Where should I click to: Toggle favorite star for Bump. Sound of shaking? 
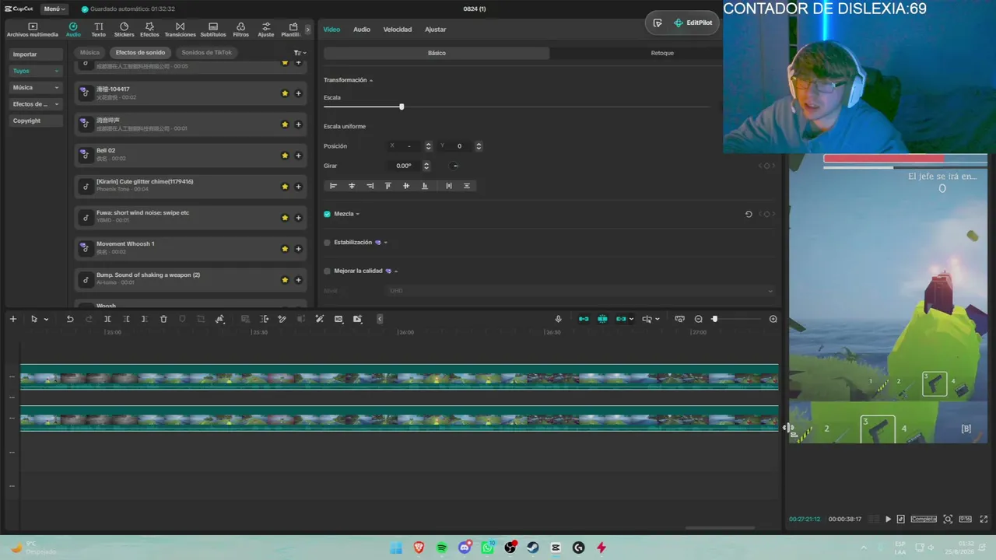[x=285, y=280]
